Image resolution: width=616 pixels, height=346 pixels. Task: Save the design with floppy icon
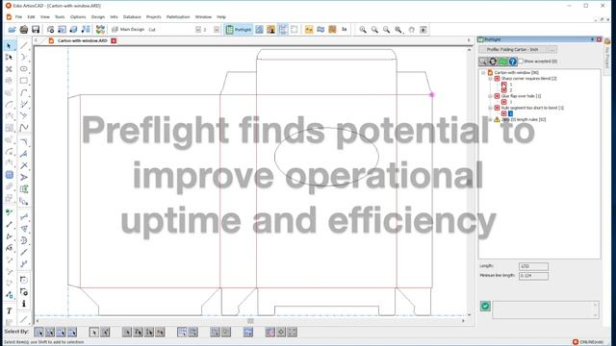[x=36, y=30]
